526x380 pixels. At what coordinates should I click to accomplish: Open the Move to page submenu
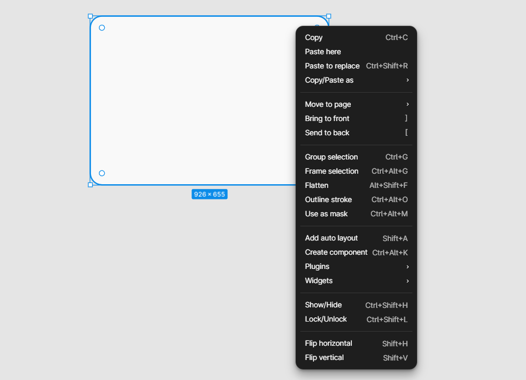pos(356,104)
